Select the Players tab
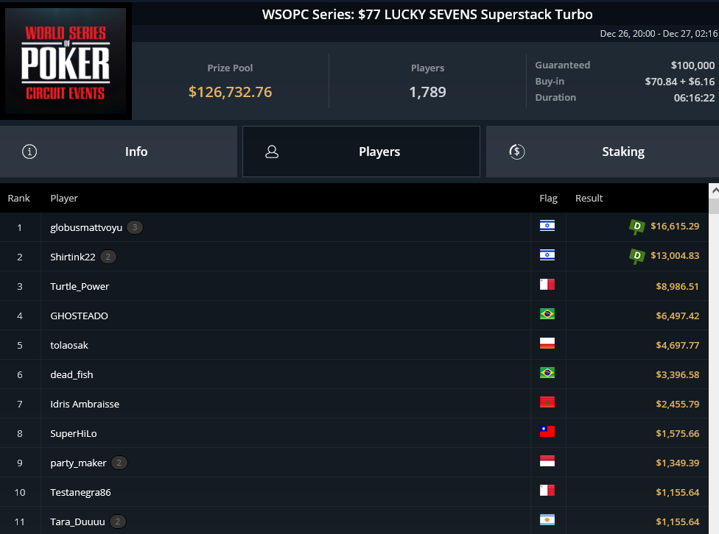The width and height of the screenshot is (719, 534). coord(361,152)
